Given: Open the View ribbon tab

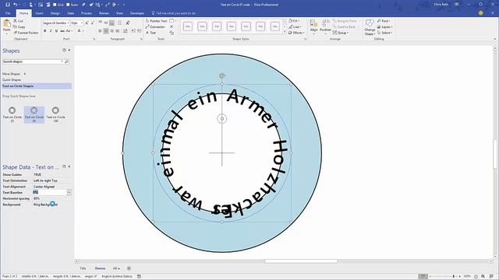Looking at the screenshot, I should (x=119, y=13).
